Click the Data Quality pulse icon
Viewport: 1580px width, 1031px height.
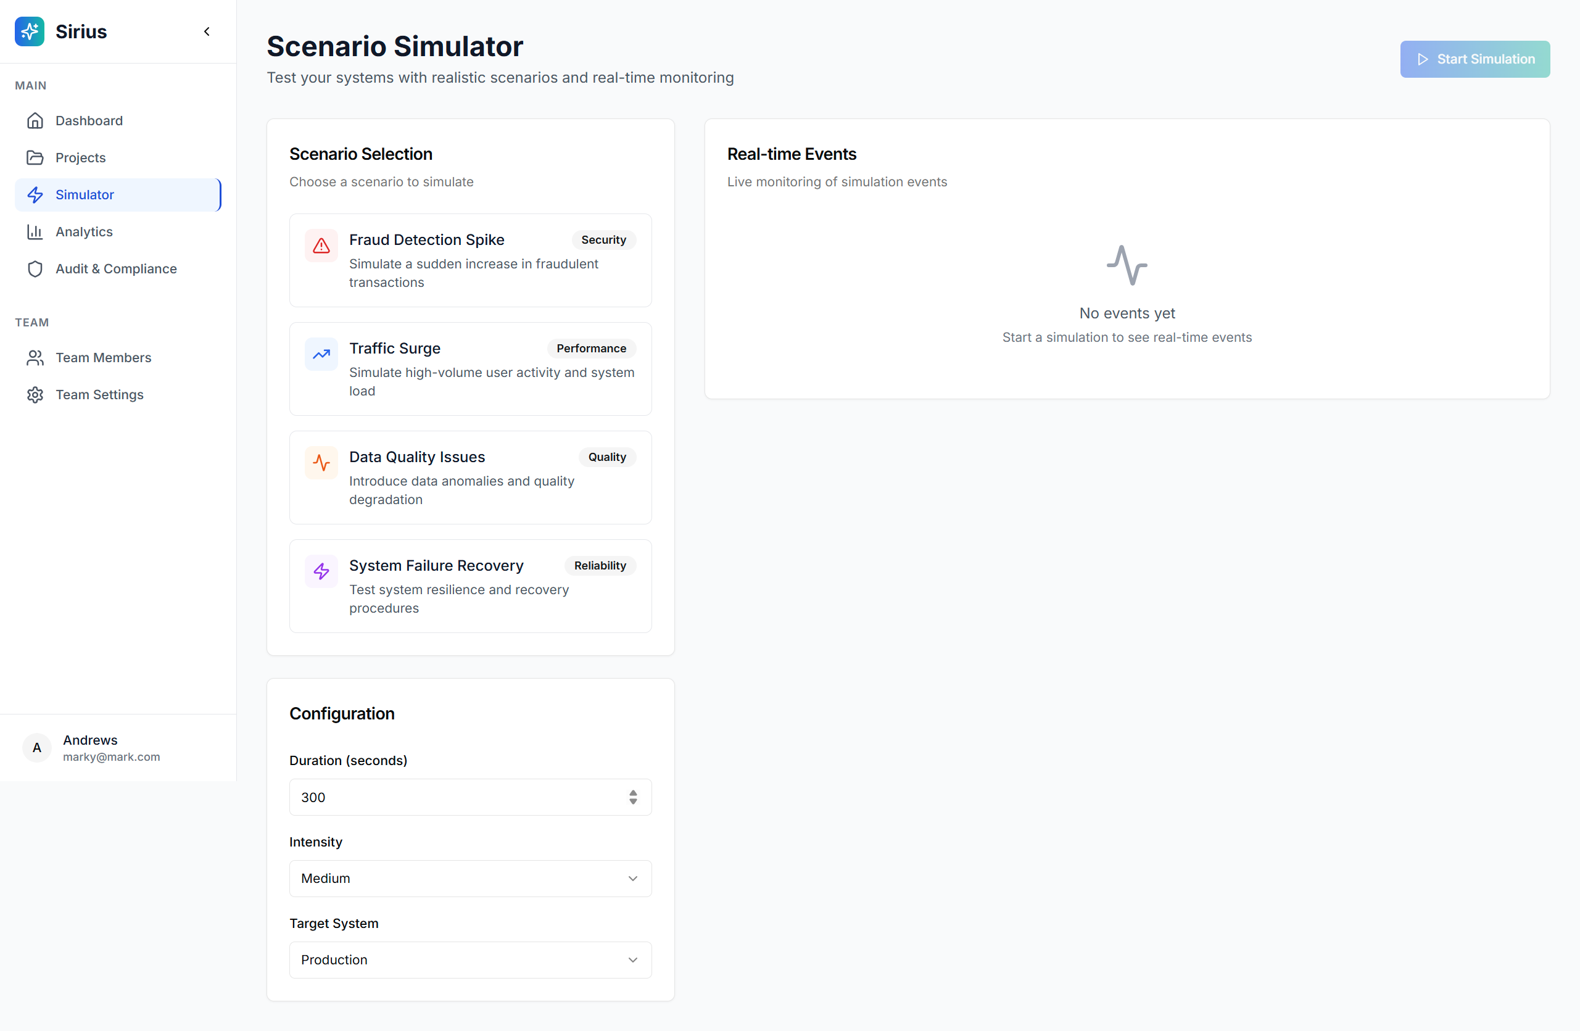tap(321, 463)
